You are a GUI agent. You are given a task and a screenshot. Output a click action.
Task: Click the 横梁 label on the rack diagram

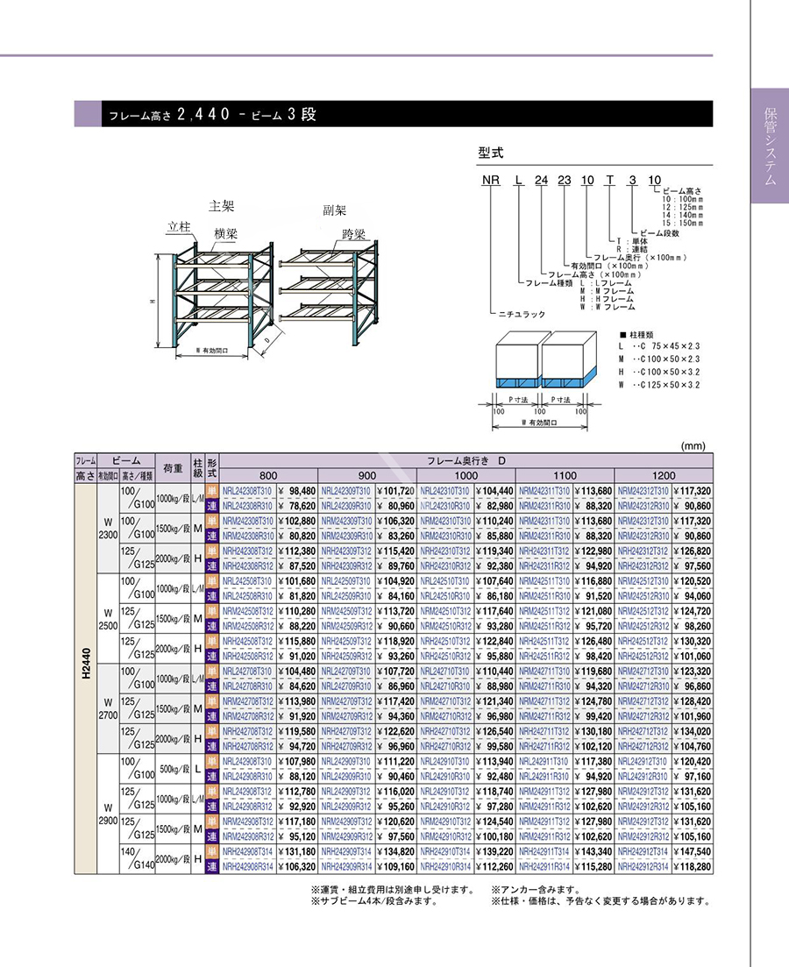[226, 234]
